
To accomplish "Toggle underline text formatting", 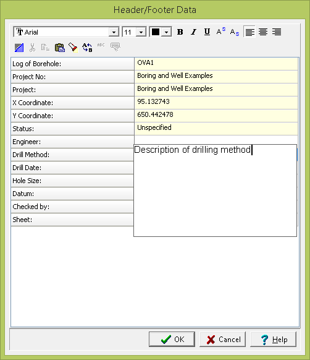I will 207,32.
